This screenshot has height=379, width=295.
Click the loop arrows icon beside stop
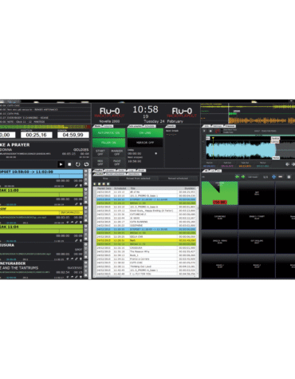coord(86,164)
